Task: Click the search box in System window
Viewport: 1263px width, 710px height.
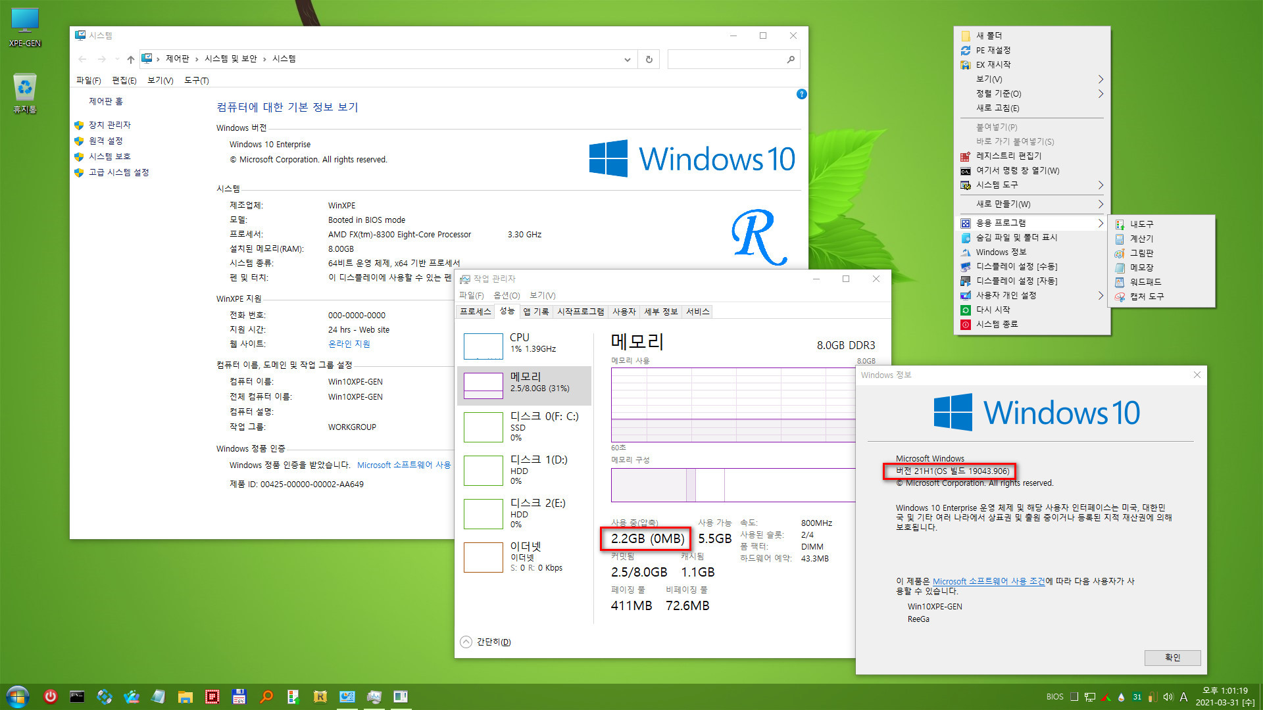Action: [x=733, y=59]
